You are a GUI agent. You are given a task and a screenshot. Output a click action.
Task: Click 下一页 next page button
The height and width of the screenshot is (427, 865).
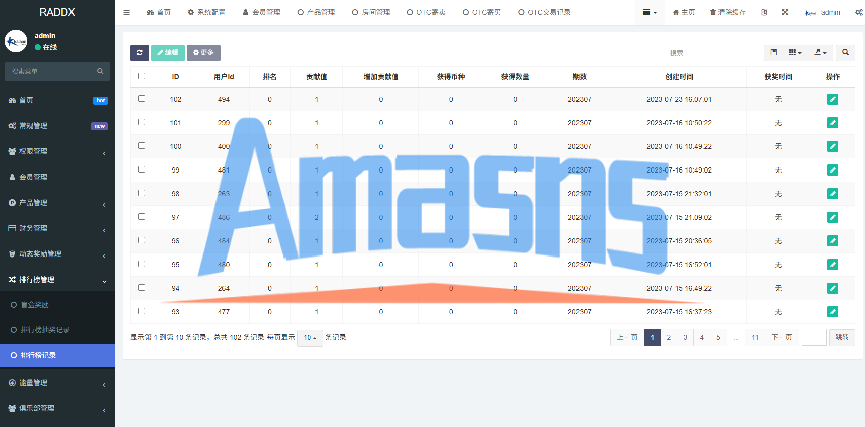tap(782, 337)
